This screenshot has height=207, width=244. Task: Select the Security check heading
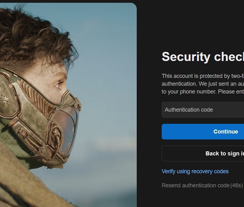203,57
